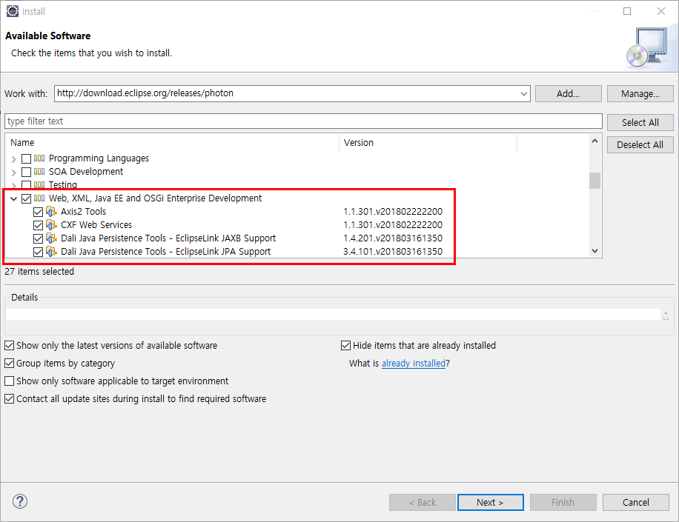679x522 pixels.
Task: Click the Next > button
Action: (490, 502)
